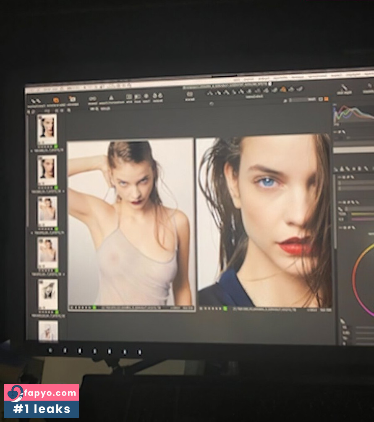Click the right tool panel's vertical scrollbar
Viewport: 374px width, 422px height.
point(335,212)
